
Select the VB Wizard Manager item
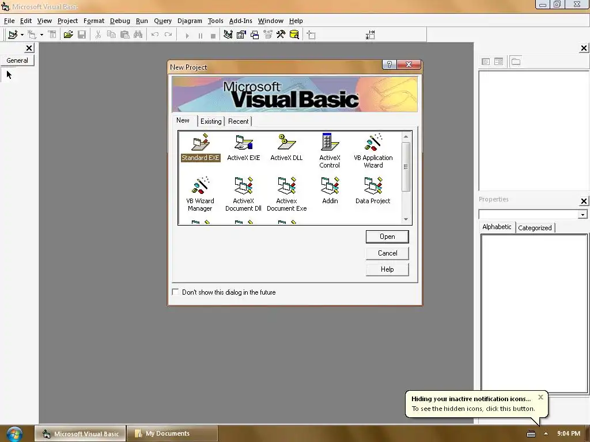coord(200,194)
